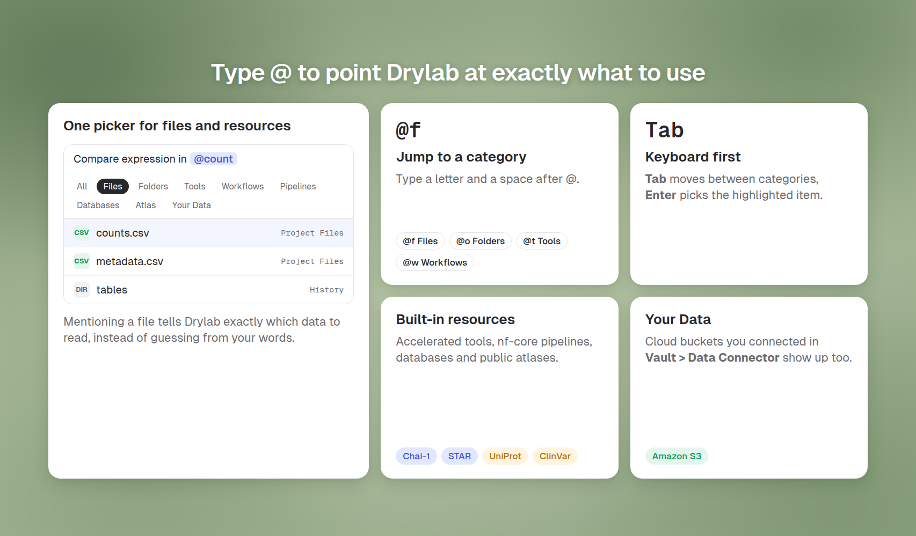Click the Vault > Data Connector text
Image resolution: width=916 pixels, height=536 pixels.
pos(712,357)
